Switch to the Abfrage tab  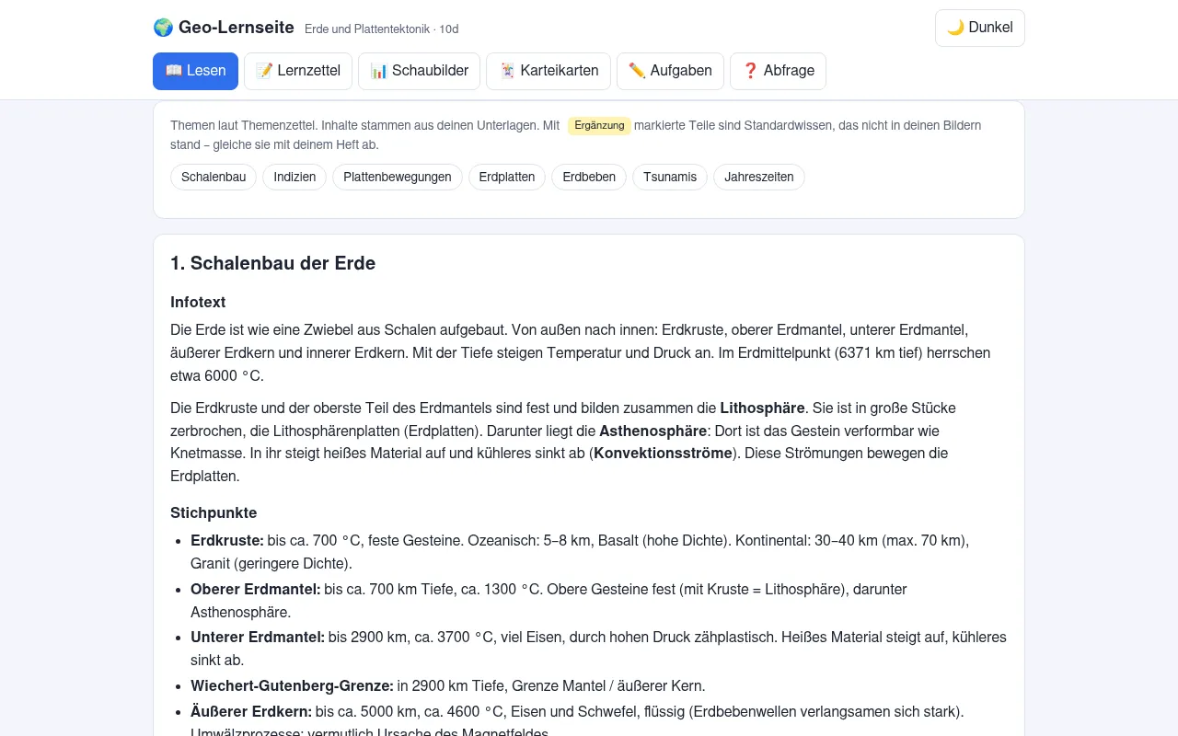tap(778, 71)
